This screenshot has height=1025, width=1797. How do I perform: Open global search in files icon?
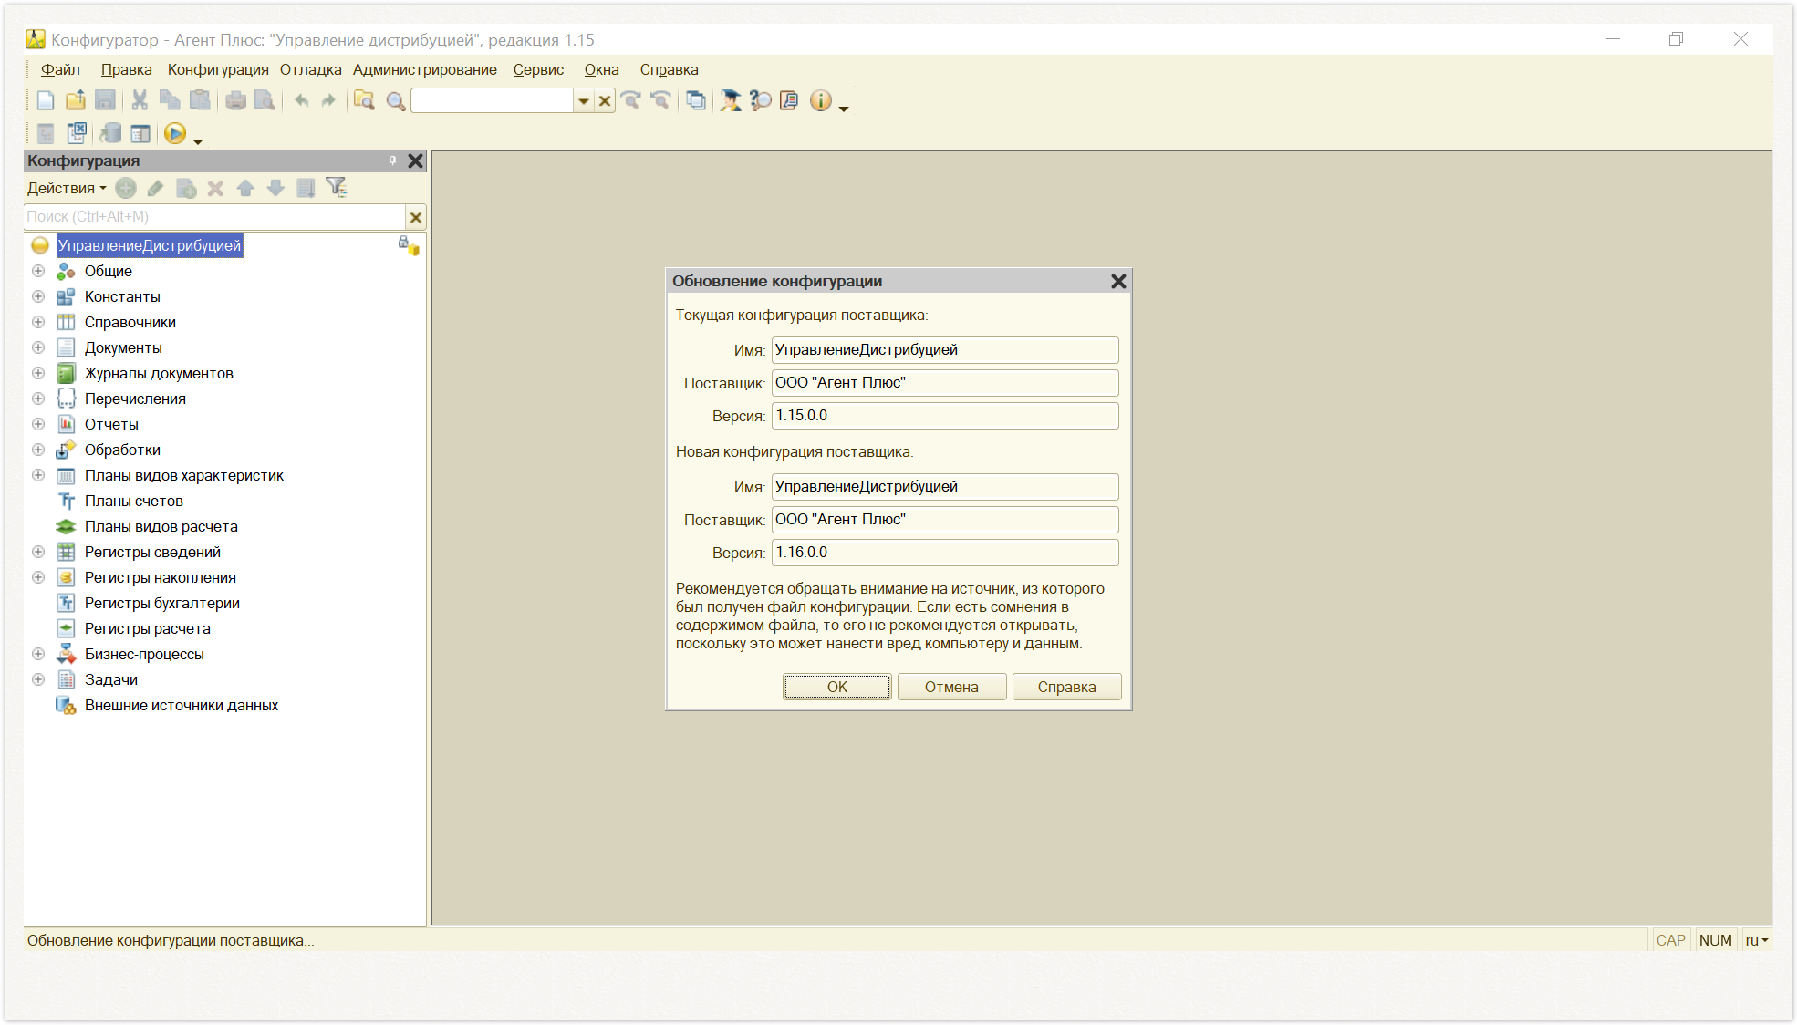[364, 101]
